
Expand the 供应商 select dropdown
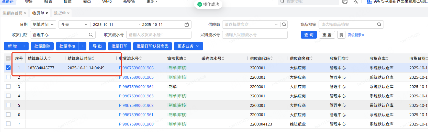[276, 24]
